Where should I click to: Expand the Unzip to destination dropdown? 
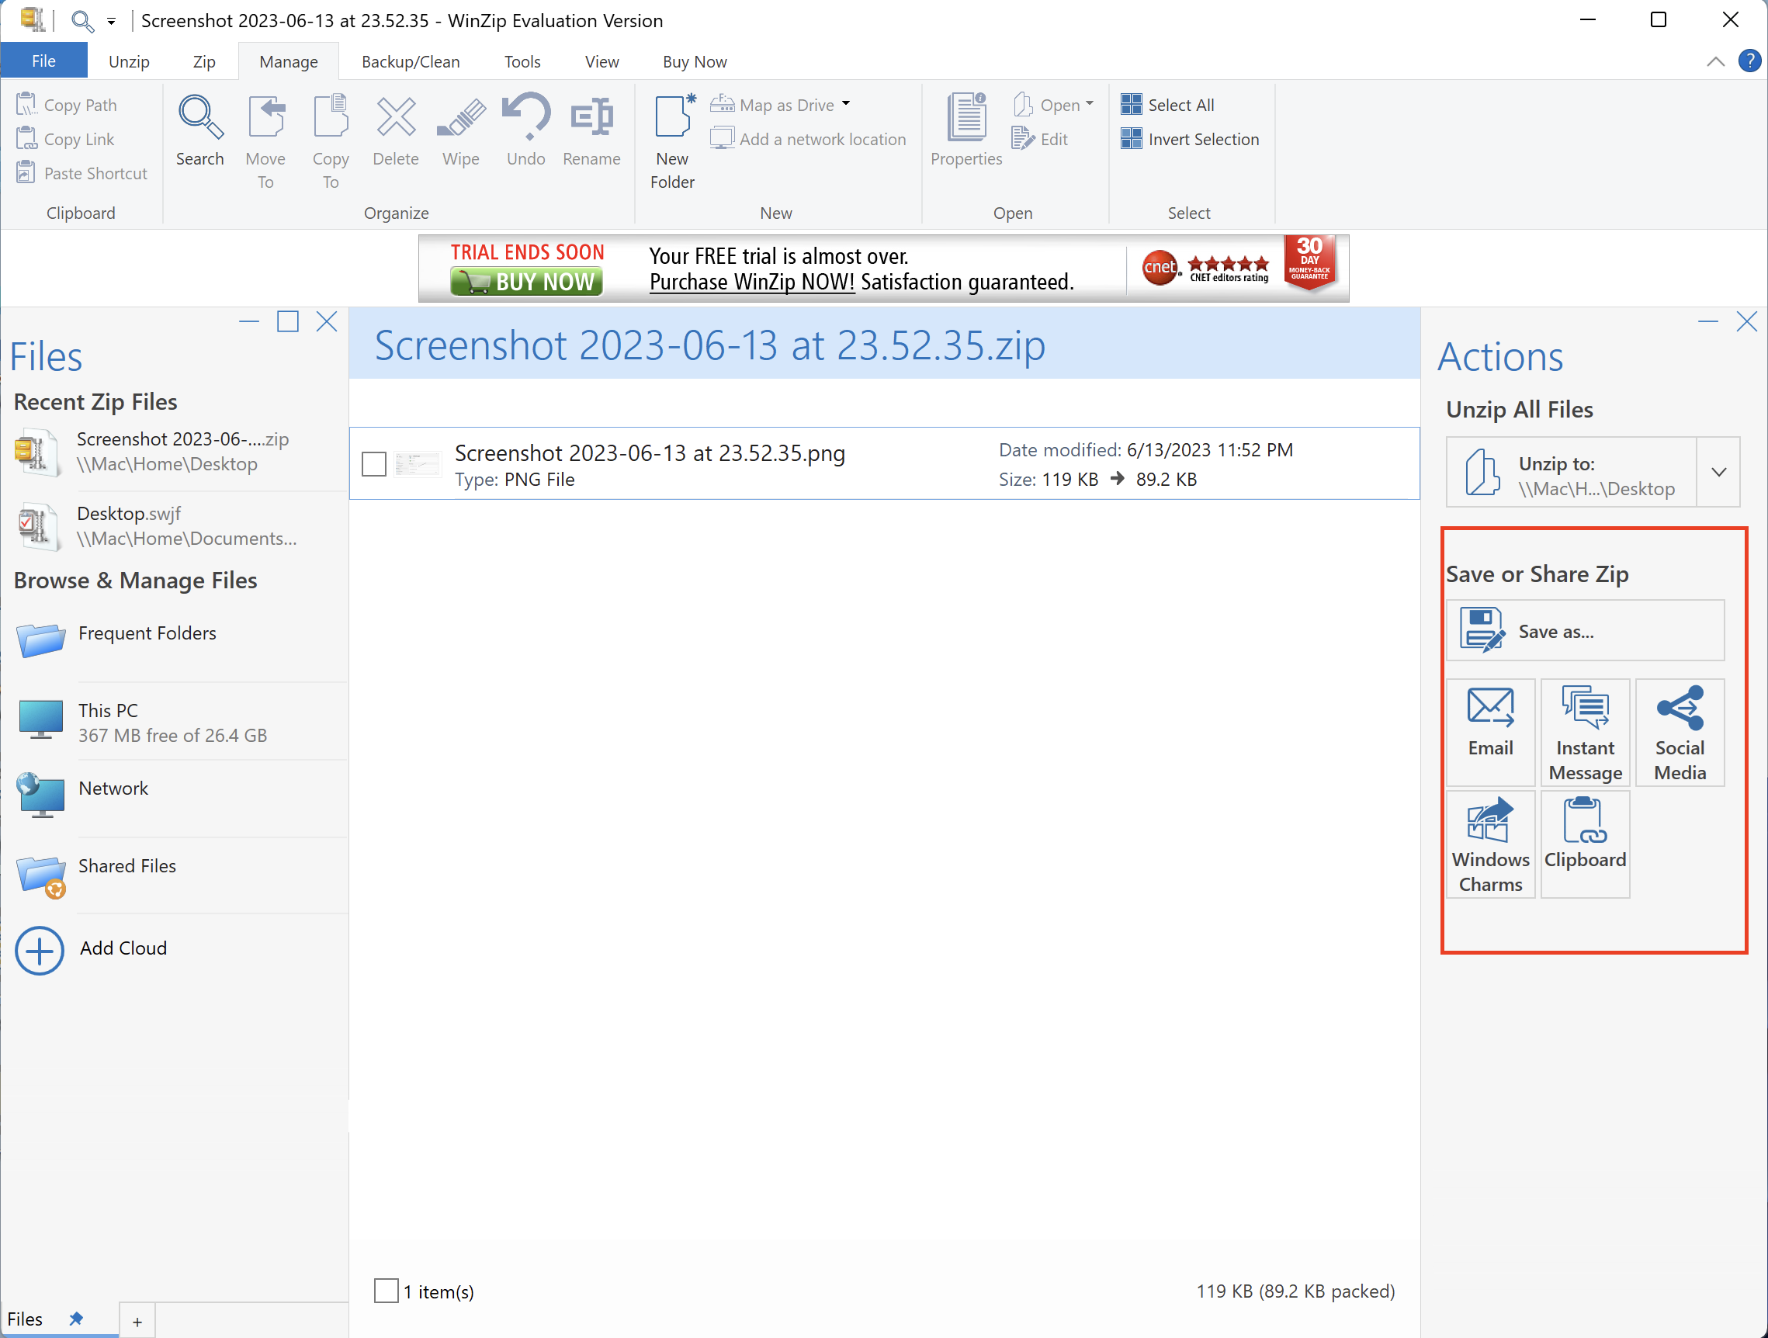click(x=1718, y=472)
